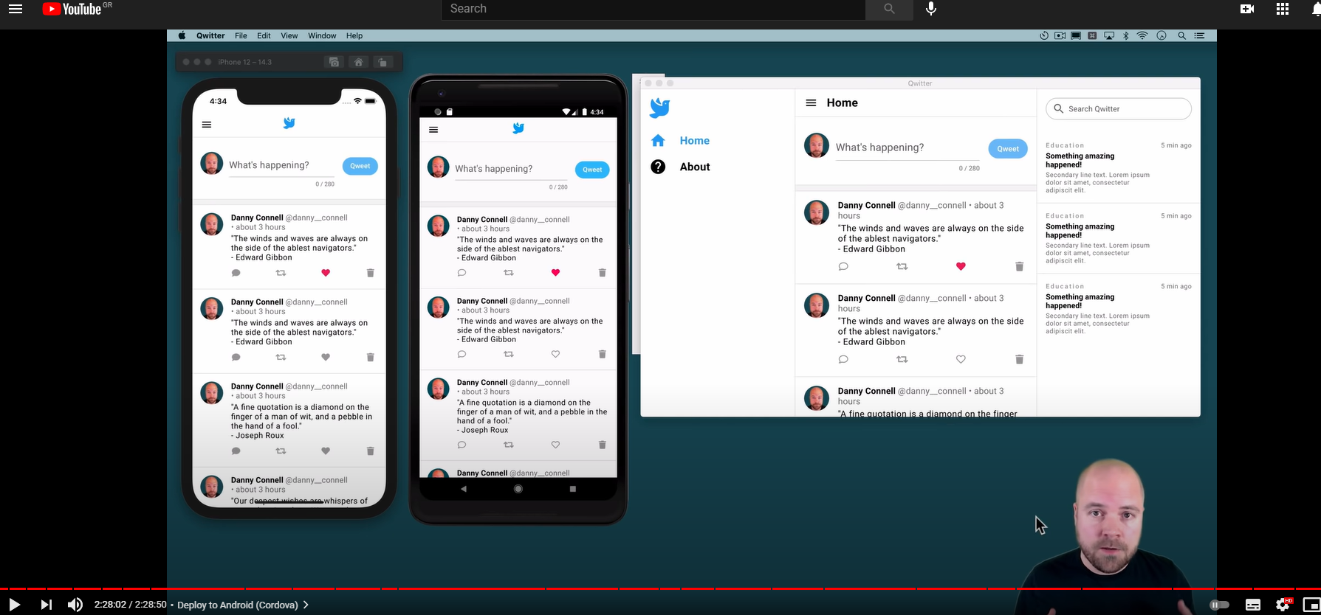Tap the Qweet button on the Android phone
Viewport: 1321px width, 615px height.
tap(592, 170)
